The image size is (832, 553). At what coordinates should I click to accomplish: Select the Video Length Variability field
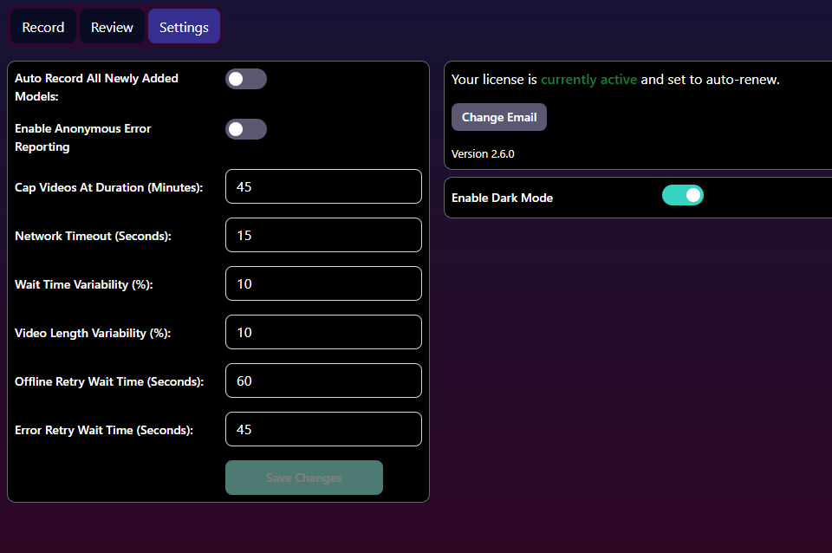pyautogui.click(x=323, y=332)
